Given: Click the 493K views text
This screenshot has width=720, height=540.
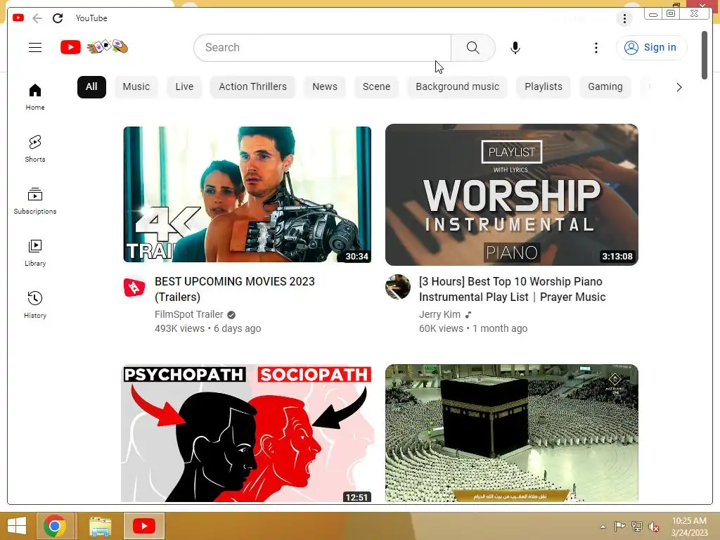Looking at the screenshot, I should click(x=179, y=328).
